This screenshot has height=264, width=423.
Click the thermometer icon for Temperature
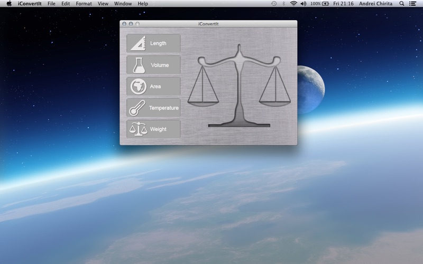pyautogui.click(x=137, y=108)
